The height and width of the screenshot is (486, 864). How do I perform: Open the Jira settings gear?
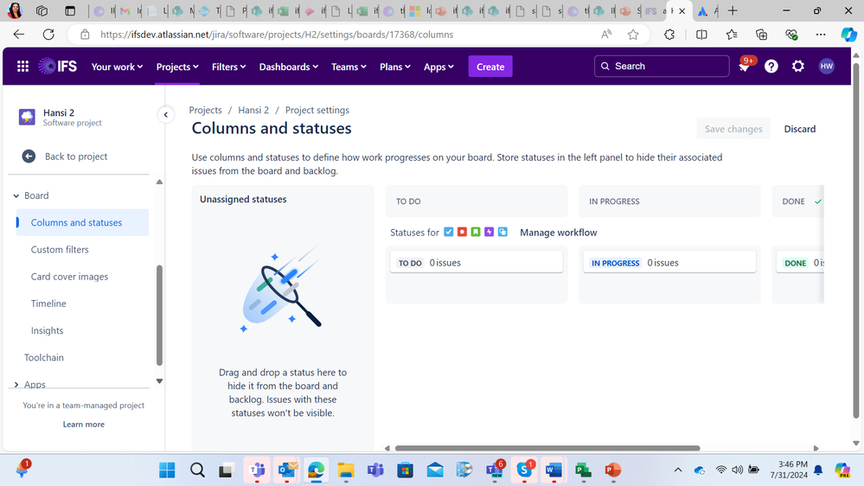click(x=798, y=67)
